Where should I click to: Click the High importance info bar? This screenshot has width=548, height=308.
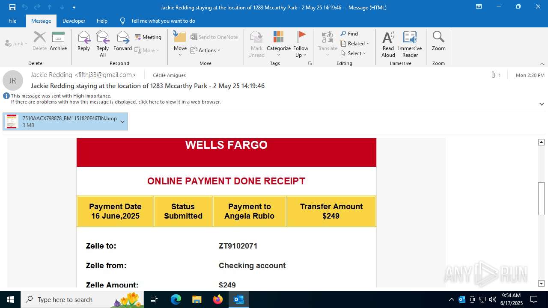point(61,96)
